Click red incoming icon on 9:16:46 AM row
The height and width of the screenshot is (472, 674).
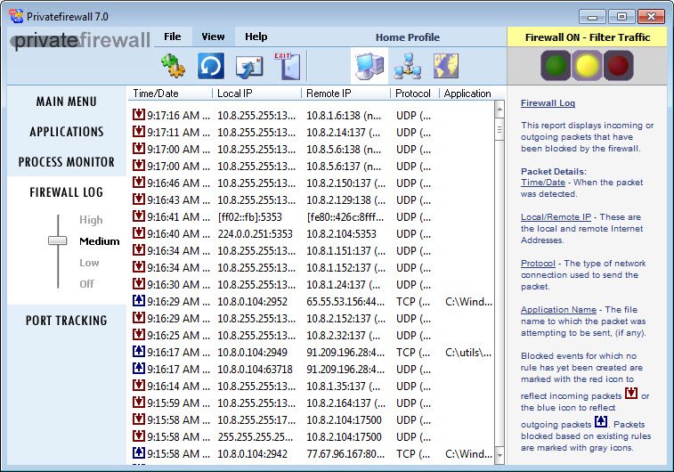pyautogui.click(x=138, y=182)
